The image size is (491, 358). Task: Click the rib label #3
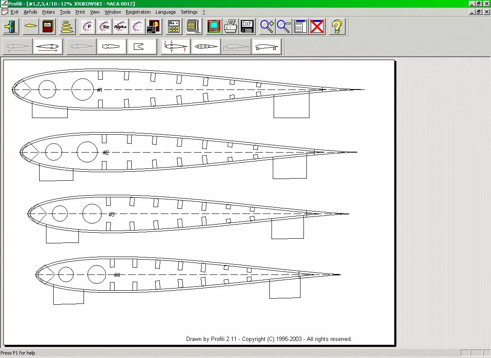[x=112, y=214]
